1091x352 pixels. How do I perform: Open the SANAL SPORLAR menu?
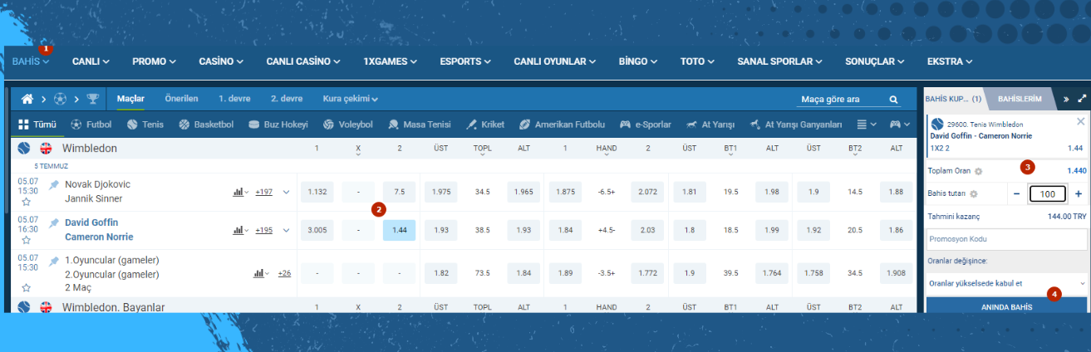[779, 61]
